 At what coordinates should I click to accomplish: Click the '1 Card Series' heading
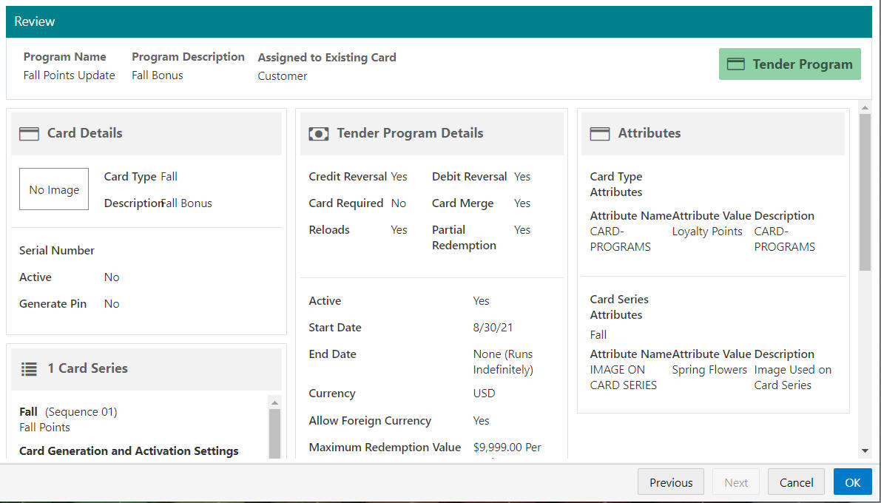pos(87,368)
